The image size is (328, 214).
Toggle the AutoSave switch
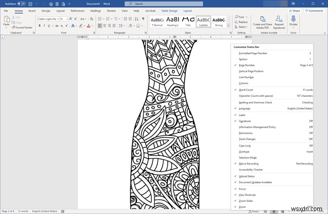22,3
